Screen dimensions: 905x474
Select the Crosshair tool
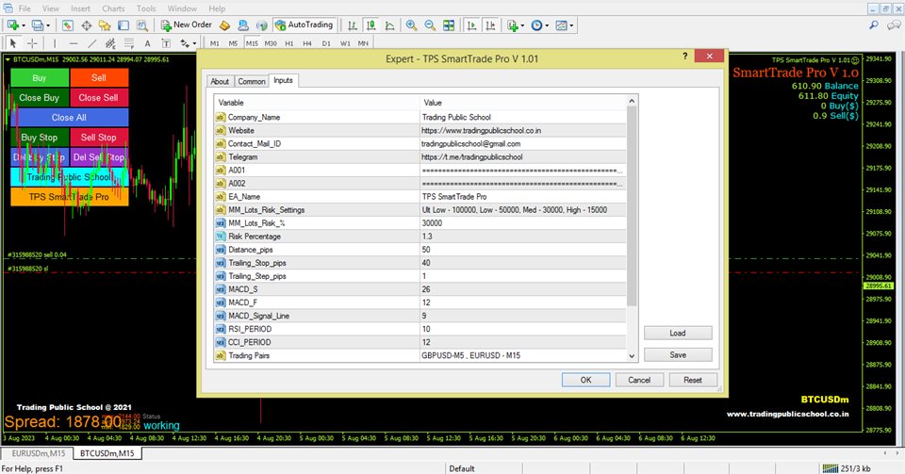[32, 43]
